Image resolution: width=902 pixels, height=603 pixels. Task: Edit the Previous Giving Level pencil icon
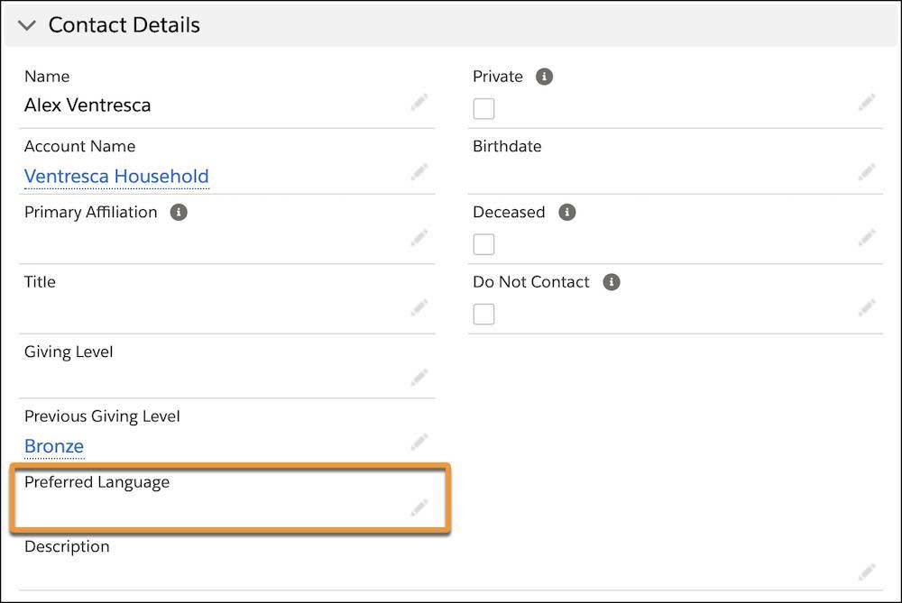pos(419,442)
